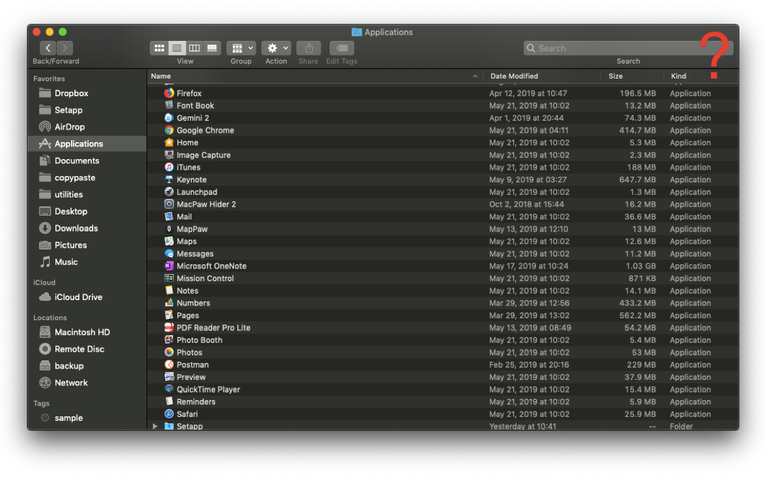Click the Mail app icon
765x478 pixels.
click(x=169, y=216)
